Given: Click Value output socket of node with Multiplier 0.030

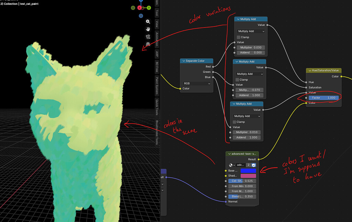Looking at the screenshot, I should [x=267, y=25].
